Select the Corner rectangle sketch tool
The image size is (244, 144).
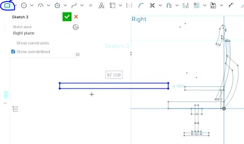pyautogui.click(x=7, y=6)
